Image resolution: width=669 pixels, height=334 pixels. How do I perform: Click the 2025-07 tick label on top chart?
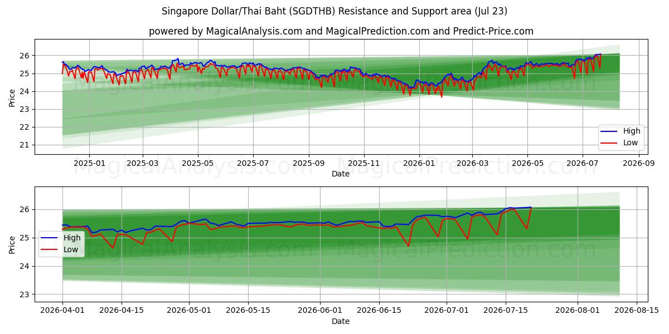(x=253, y=164)
